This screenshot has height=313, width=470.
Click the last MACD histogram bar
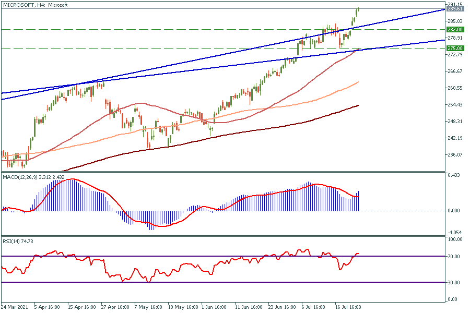click(359, 201)
